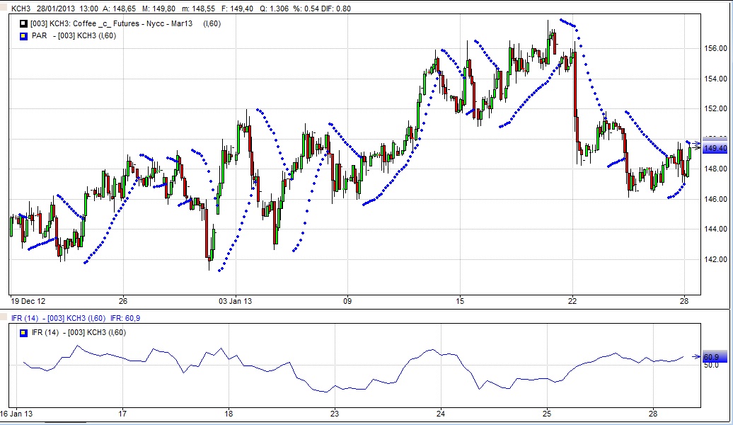Click the 156.00 price axis label
Image resolution: width=733 pixels, height=425 pixels.
point(715,49)
